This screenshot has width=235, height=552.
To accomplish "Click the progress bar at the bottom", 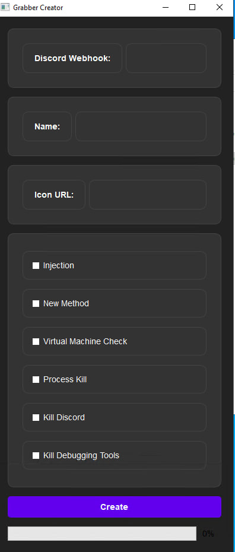I will pos(102,534).
